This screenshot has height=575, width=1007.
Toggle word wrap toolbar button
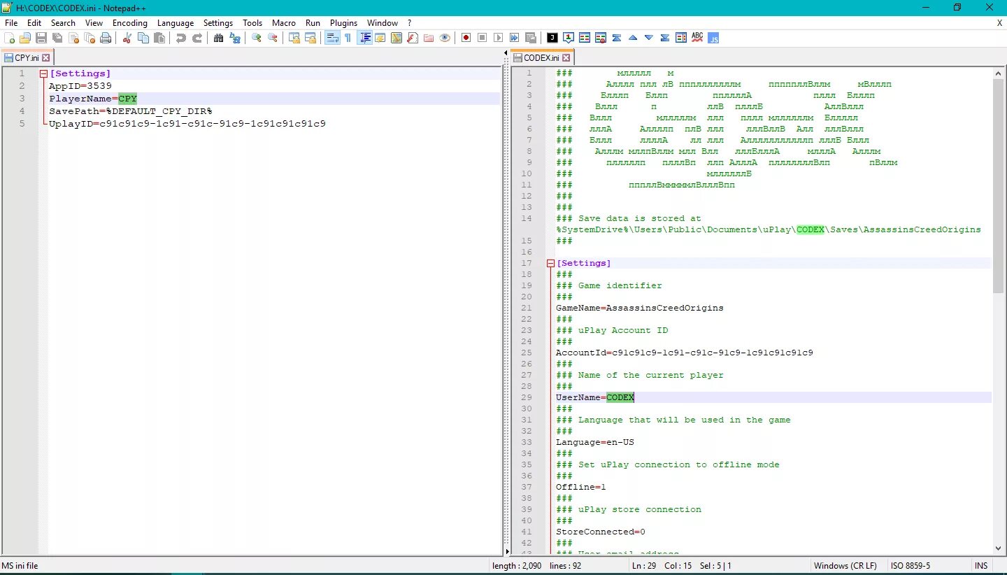[x=332, y=38]
